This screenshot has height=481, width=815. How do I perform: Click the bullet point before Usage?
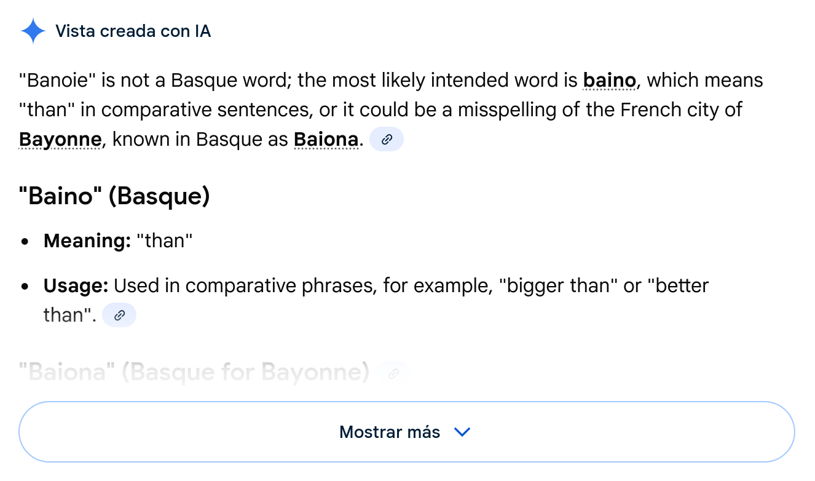(25, 287)
